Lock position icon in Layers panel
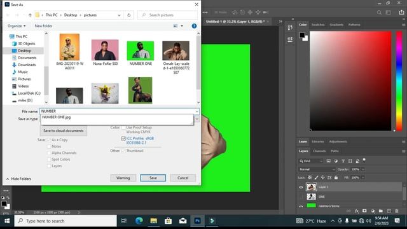407x229 pixels. (322, 177)
